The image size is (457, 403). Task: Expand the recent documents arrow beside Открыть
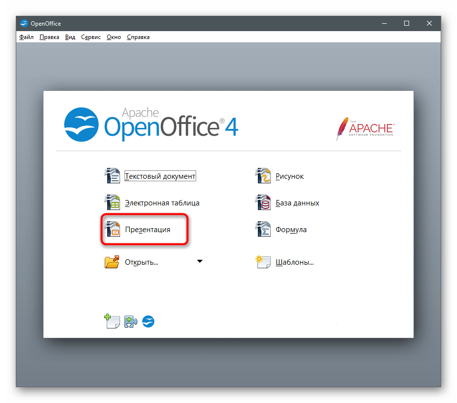[x=200, y=261]
